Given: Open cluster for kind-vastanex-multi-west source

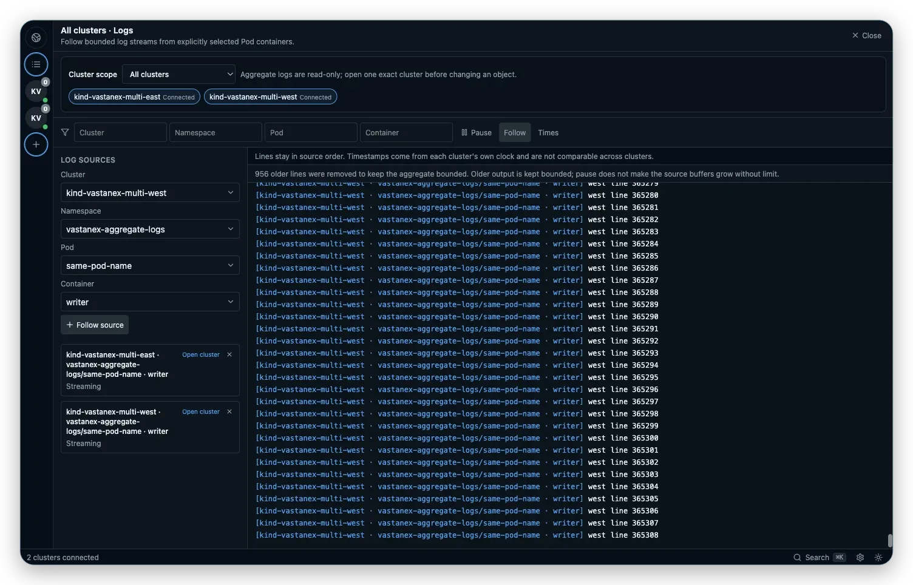Looking at the screenshot, I should 201,411.
